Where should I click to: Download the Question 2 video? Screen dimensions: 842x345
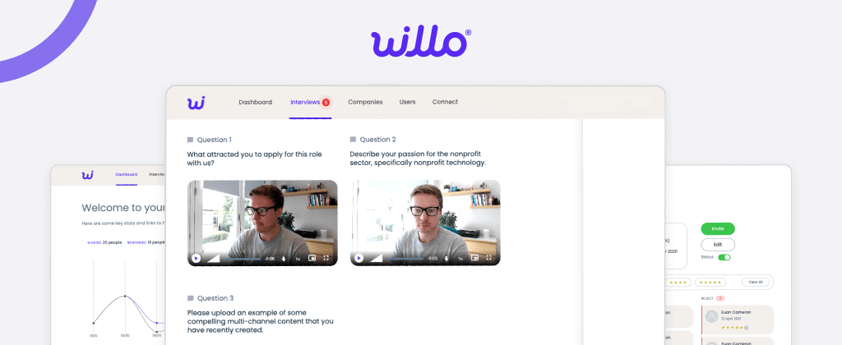pyautogui.click(x=446, y=259)
